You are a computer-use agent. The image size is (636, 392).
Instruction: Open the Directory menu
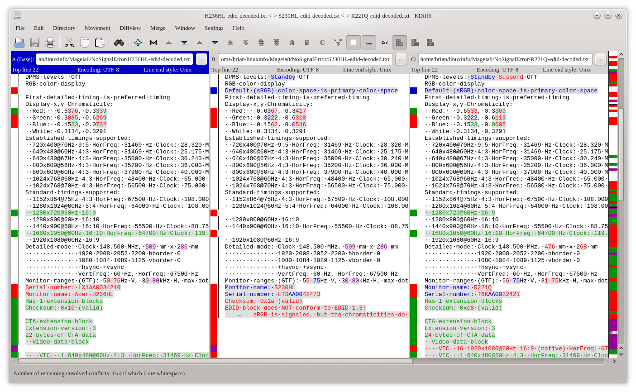[64, 28]
